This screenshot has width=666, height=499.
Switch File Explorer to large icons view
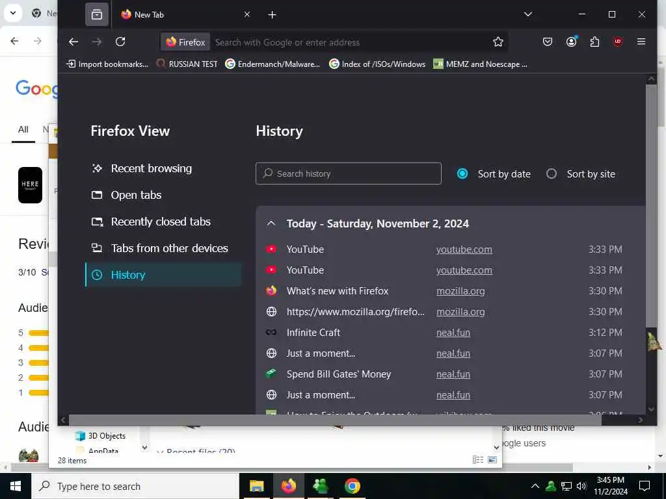pos(492,460)
